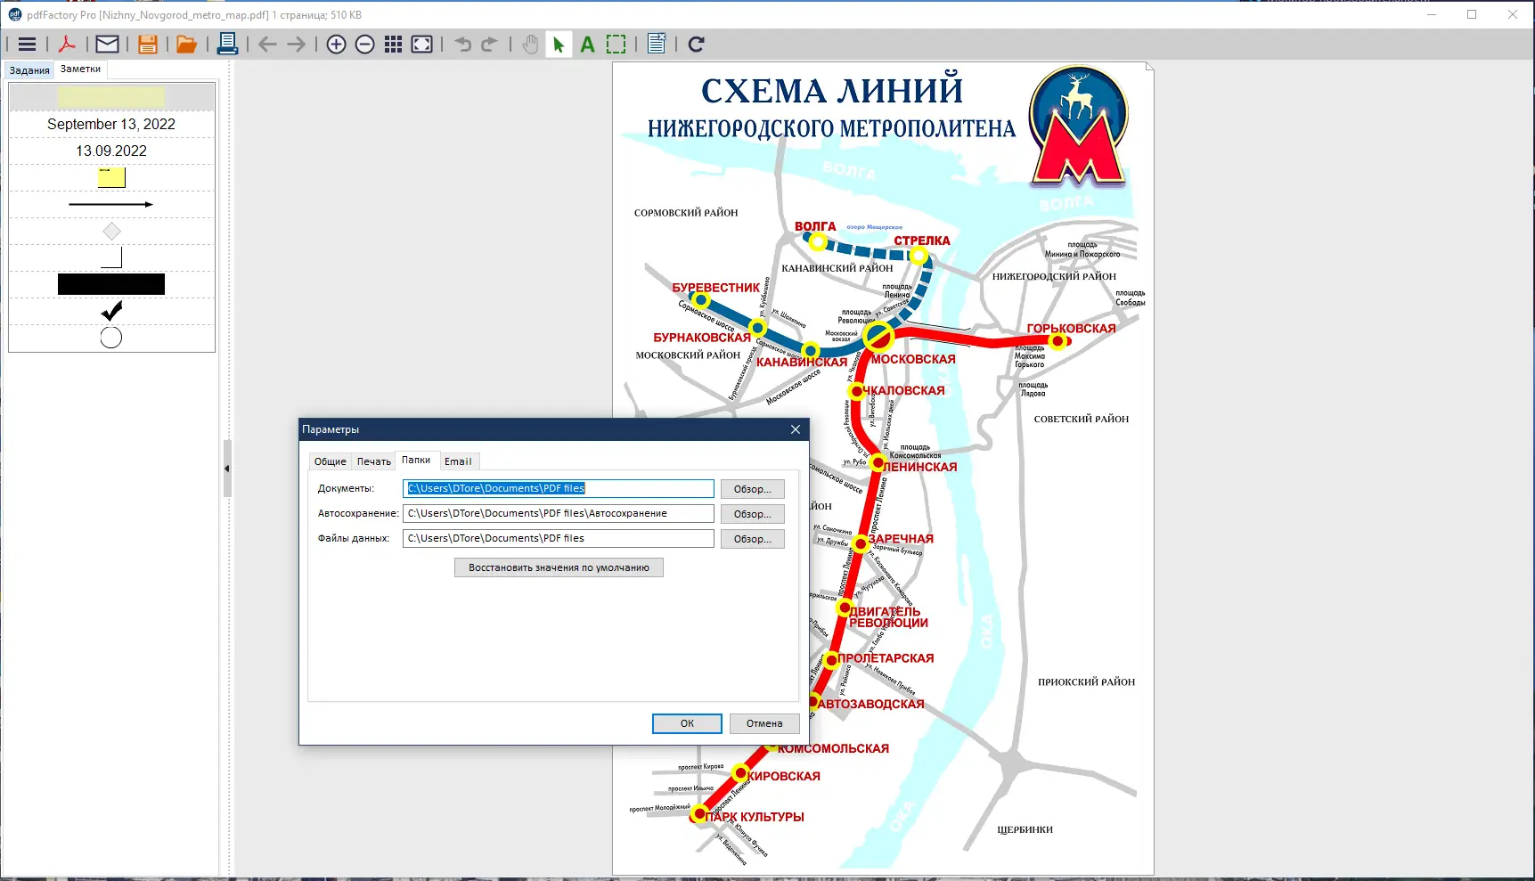
Task: Click Обзор button for Документы folder
Action: [753, 489]
